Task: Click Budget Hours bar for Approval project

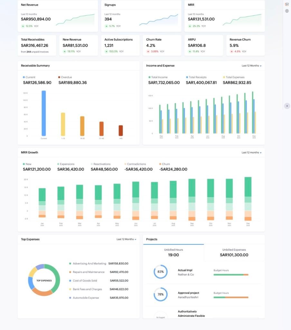Action: (x=231, y=297)
